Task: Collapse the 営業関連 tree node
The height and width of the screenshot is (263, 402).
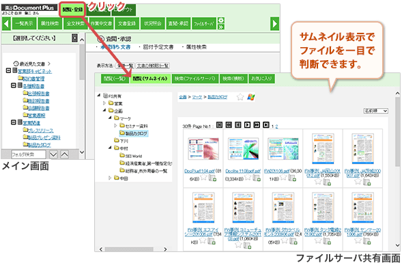Action: [14, 122]
